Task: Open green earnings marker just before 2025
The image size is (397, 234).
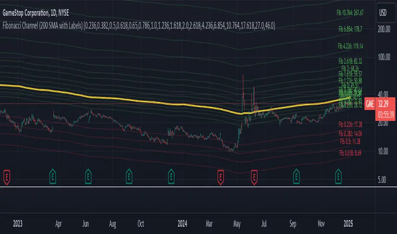Action: click(x=338, y=174)
